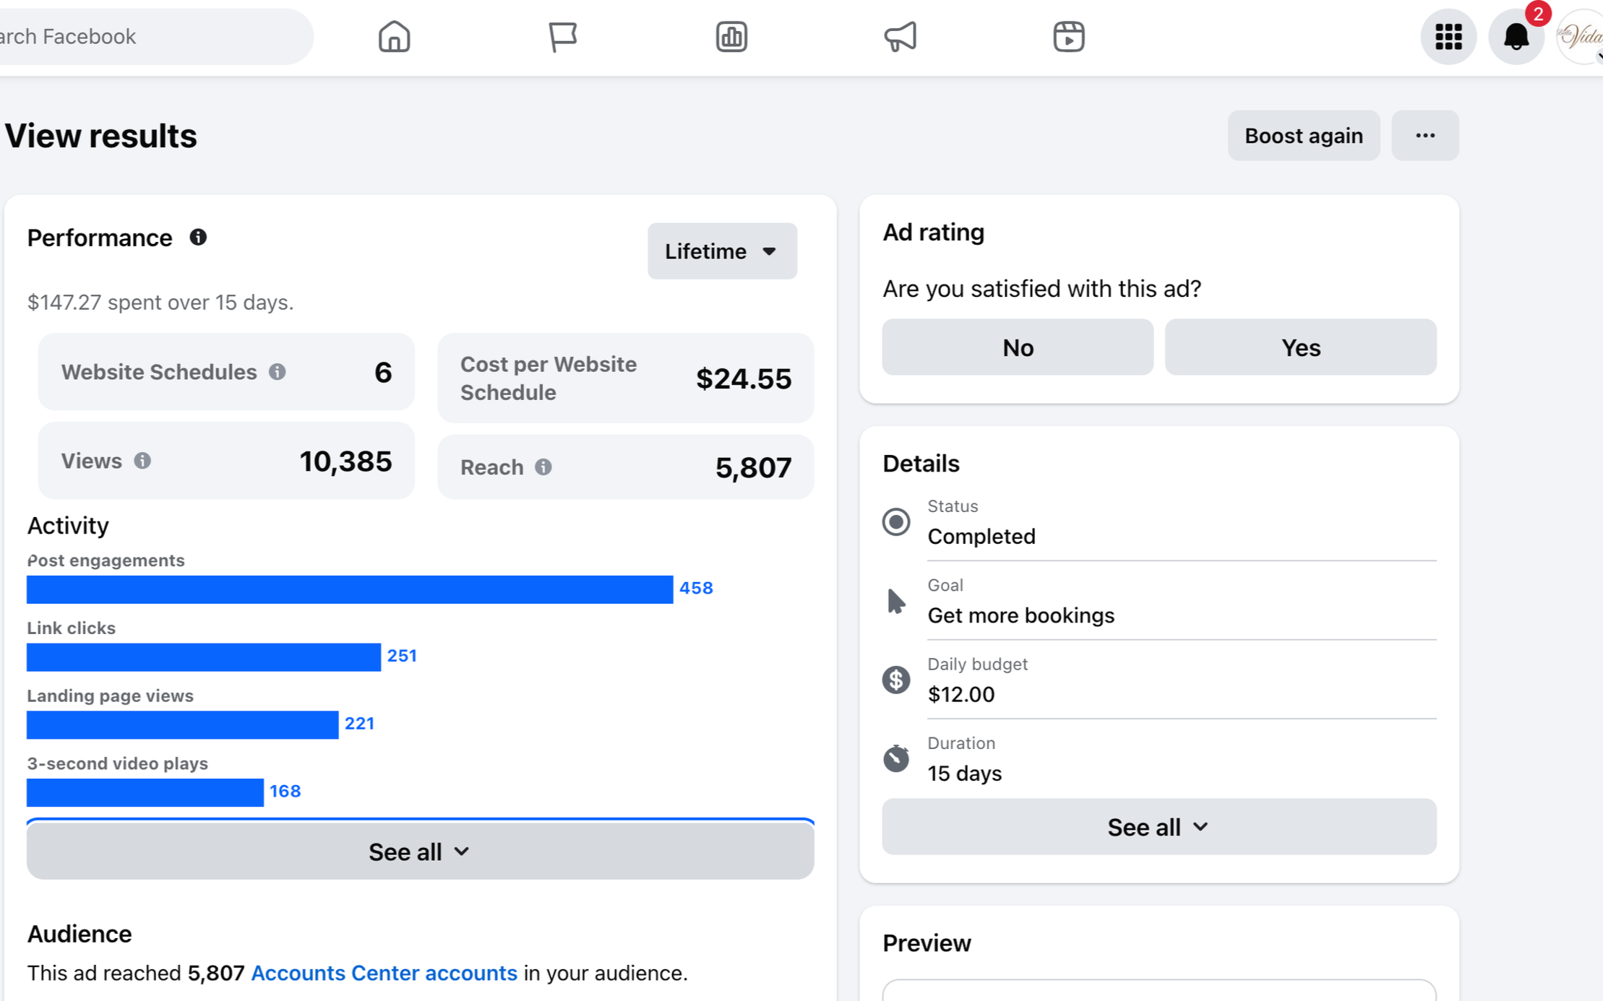This screenshot has height=1001, width=1603.
Task: Go to Facebook Home icon
Action: [x=394, y=36]
